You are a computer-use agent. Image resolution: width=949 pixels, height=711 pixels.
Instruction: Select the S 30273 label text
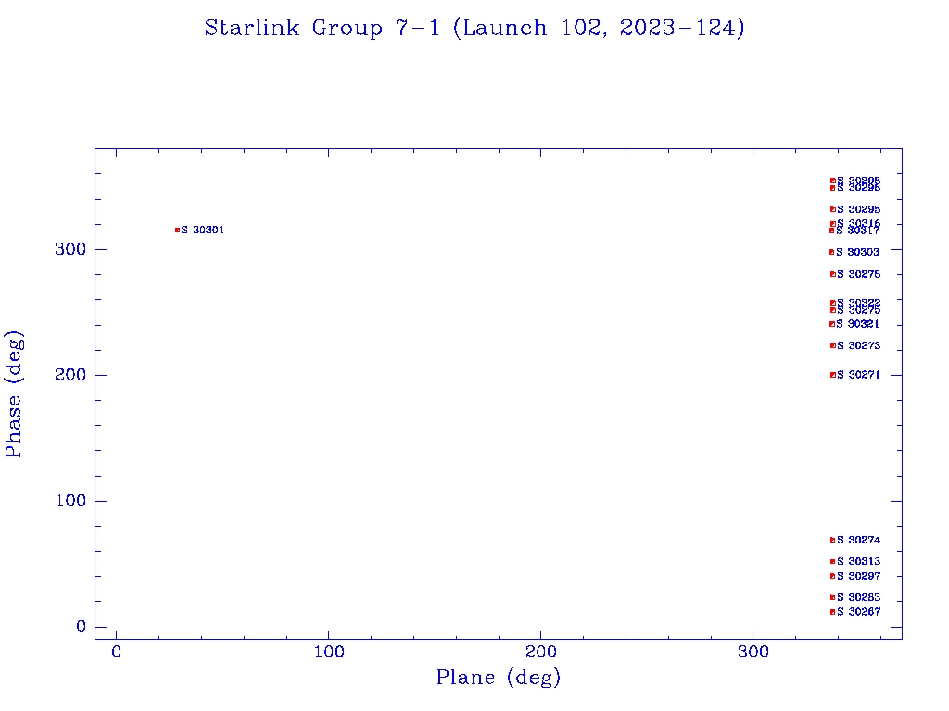859,346
